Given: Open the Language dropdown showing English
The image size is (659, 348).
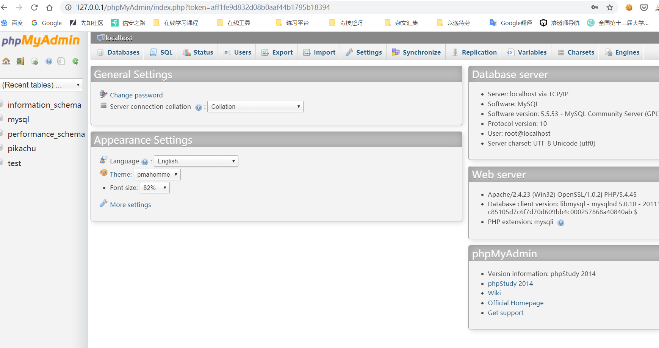Looking at the screenshot, I should [x=196, y=161].
